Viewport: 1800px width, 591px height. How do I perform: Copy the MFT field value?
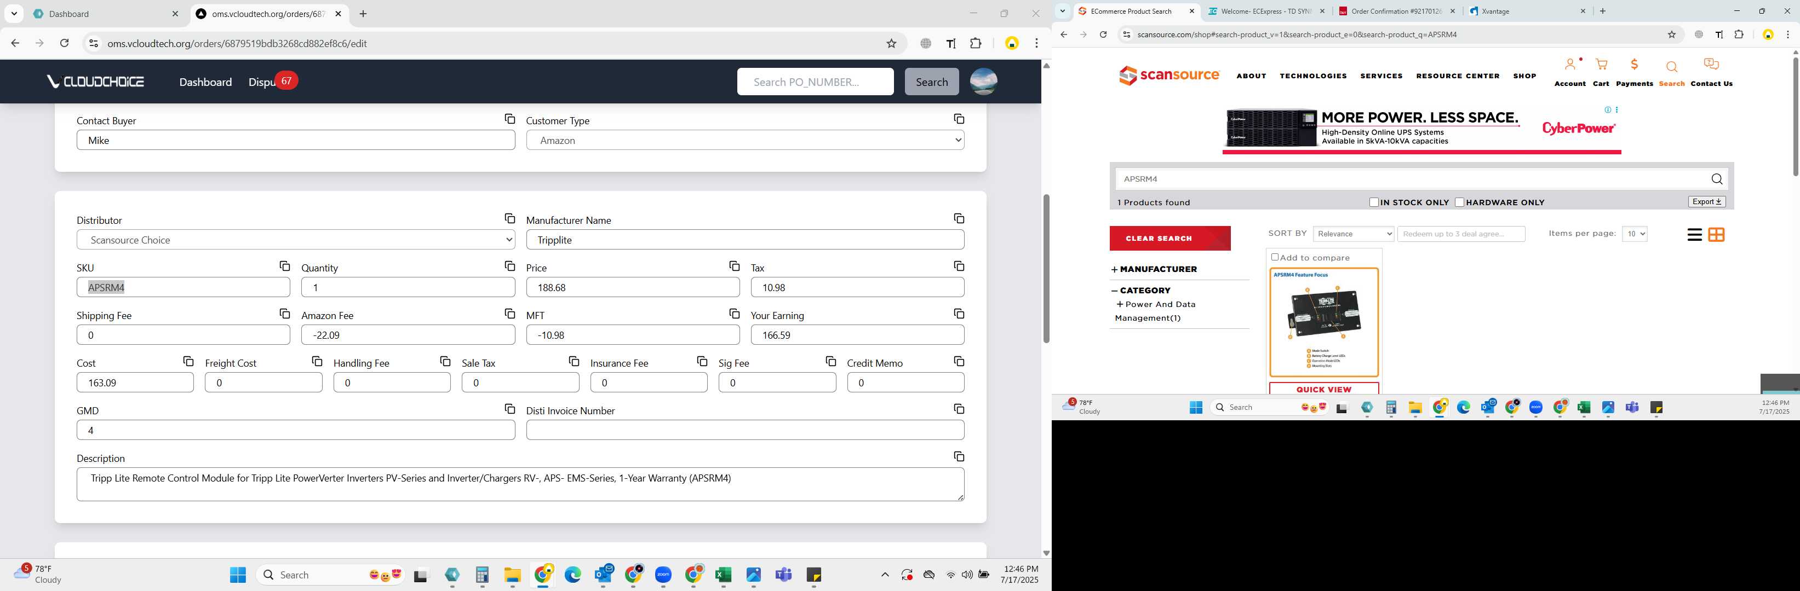coord(735,314)
